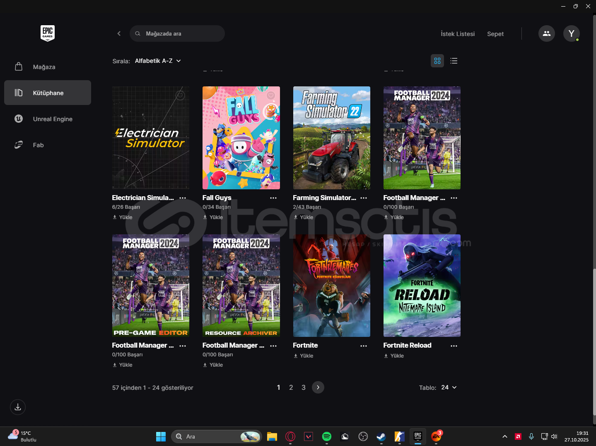
Task: Open Fortnite Reload three-dot options menu
Action: 454,346
